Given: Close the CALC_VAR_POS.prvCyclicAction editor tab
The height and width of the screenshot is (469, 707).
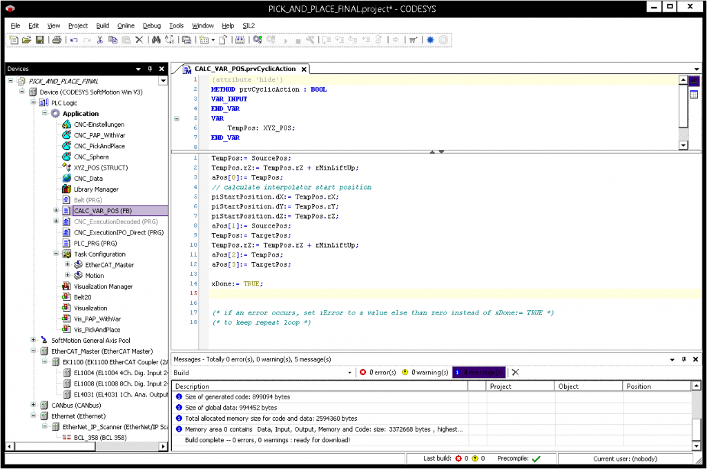Looking at the screenshot, I should point(303,69).
